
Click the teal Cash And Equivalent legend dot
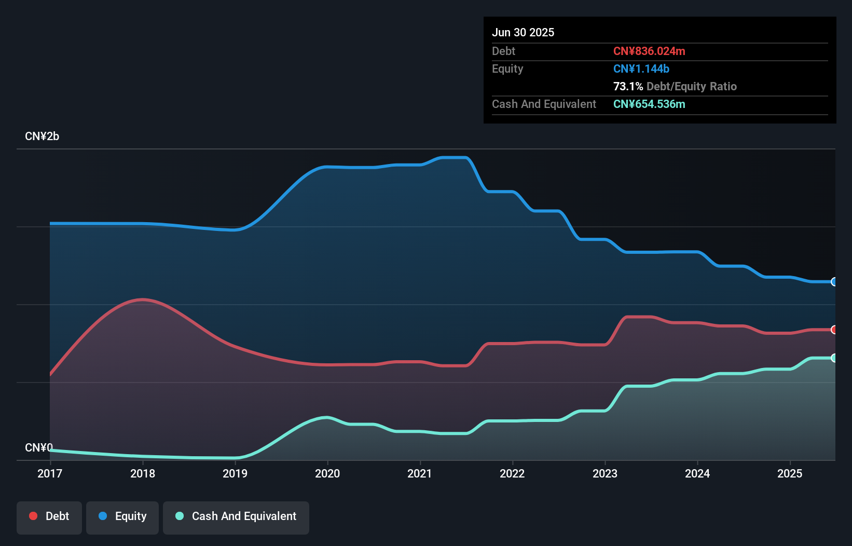click(x=179, y=516)
